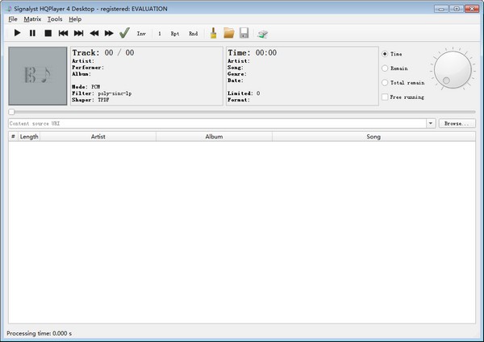Click the brush clear playlist icon
The height and width of the screenshot is (342, 484).
pos(213,33)
